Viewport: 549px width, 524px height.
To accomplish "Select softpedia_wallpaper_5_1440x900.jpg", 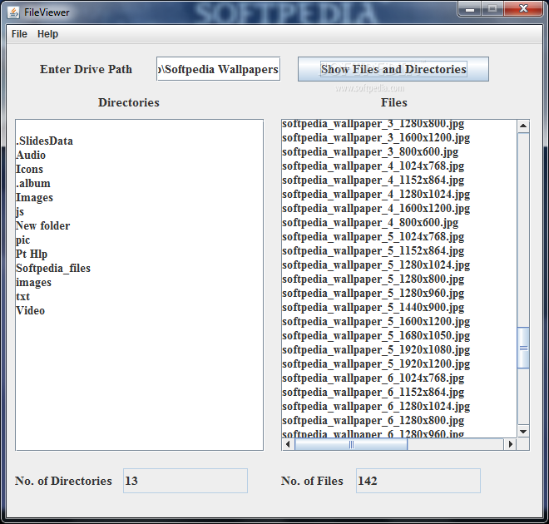I will [373, 307].
